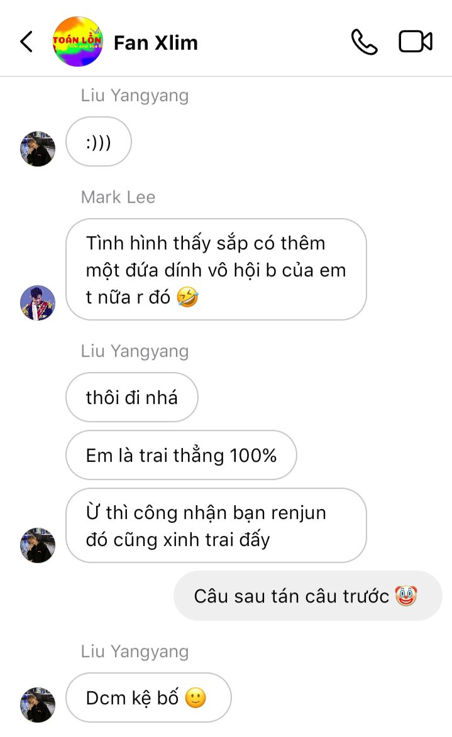Viewport: 452px width, 737px height.
Task: Tap Liu Yangyang's avatar beside renjun message
Action: pyautogui.click(x=38, y=545)
